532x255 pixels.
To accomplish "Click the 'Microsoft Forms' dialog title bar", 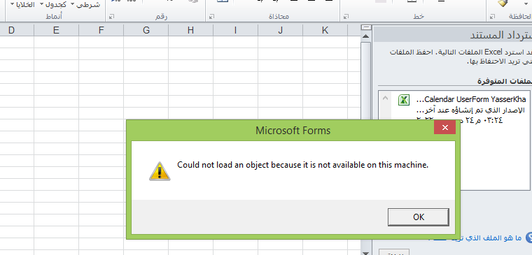I will click(x=293, y=131).
